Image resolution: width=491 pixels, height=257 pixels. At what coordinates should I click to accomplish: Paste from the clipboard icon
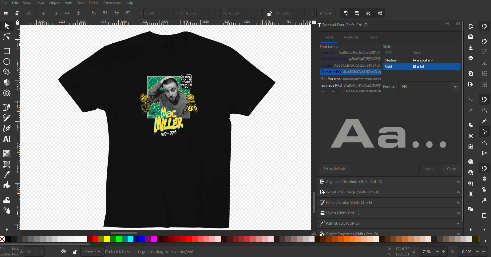coord(471,147)
